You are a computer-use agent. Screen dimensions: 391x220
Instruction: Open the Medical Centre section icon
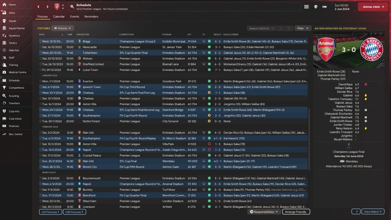pyautogui.click(x=4, y=72)
